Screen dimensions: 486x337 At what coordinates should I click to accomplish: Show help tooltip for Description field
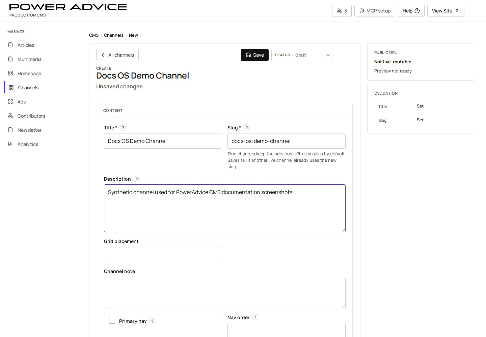tap(137, 179)
